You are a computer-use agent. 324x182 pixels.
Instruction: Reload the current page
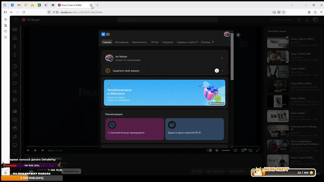click(x=24, y=12)
